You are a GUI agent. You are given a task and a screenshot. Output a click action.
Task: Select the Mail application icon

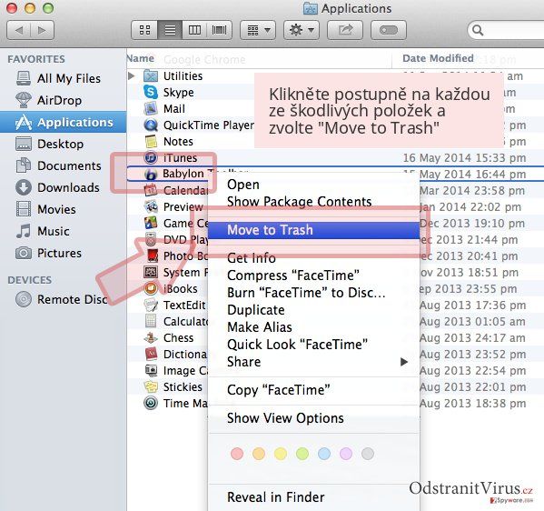[x=151, y=108]
